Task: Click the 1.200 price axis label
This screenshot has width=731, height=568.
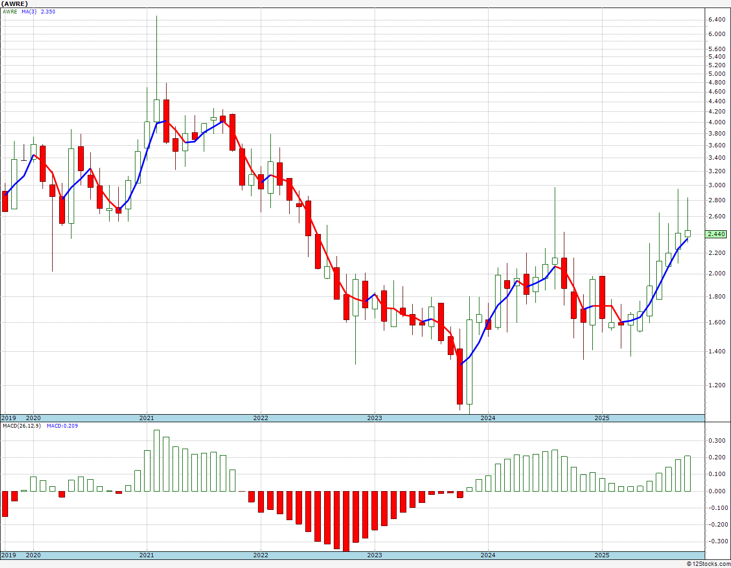Action: pos(717,385)
